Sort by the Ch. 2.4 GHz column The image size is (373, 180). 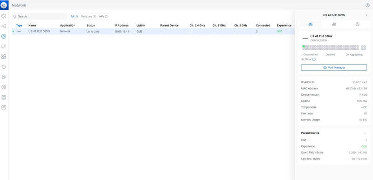(197, 26)
